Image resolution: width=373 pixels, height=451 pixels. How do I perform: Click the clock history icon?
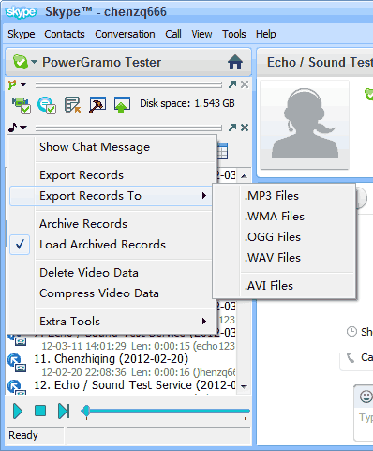point(351,331)
